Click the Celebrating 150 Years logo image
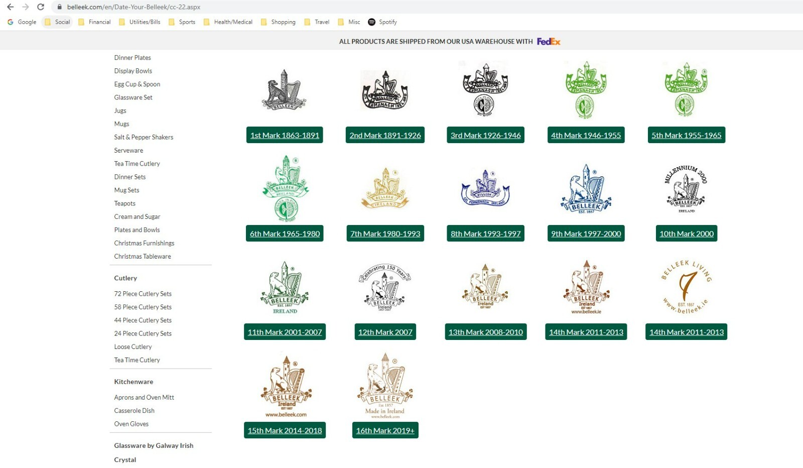803x468 pixels. pos(385,287)
